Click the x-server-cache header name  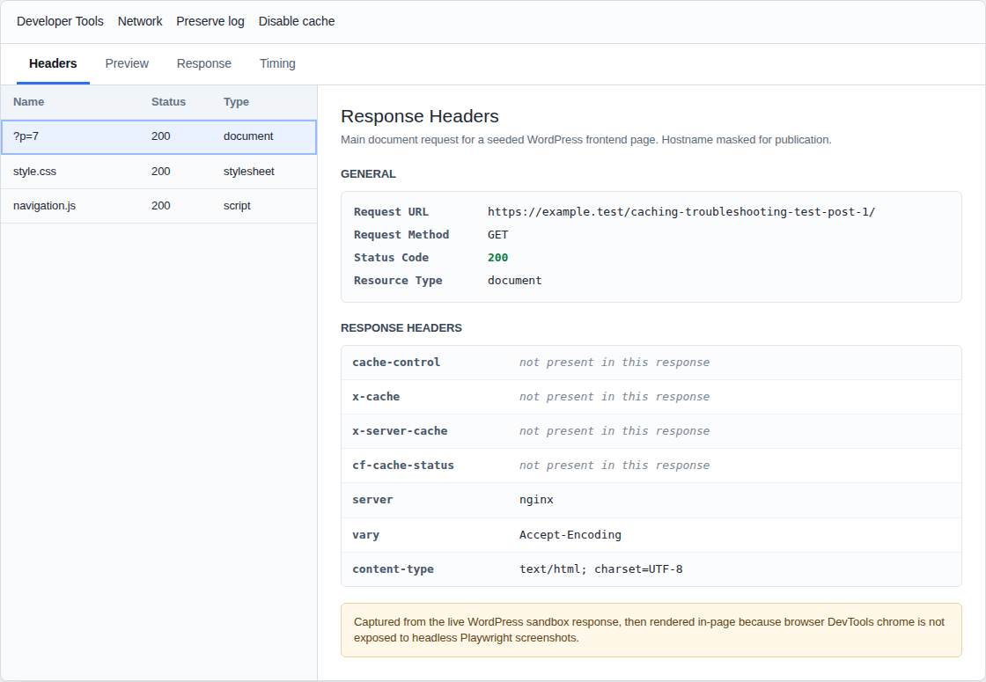pyautogui.click(x=400, y=431)
